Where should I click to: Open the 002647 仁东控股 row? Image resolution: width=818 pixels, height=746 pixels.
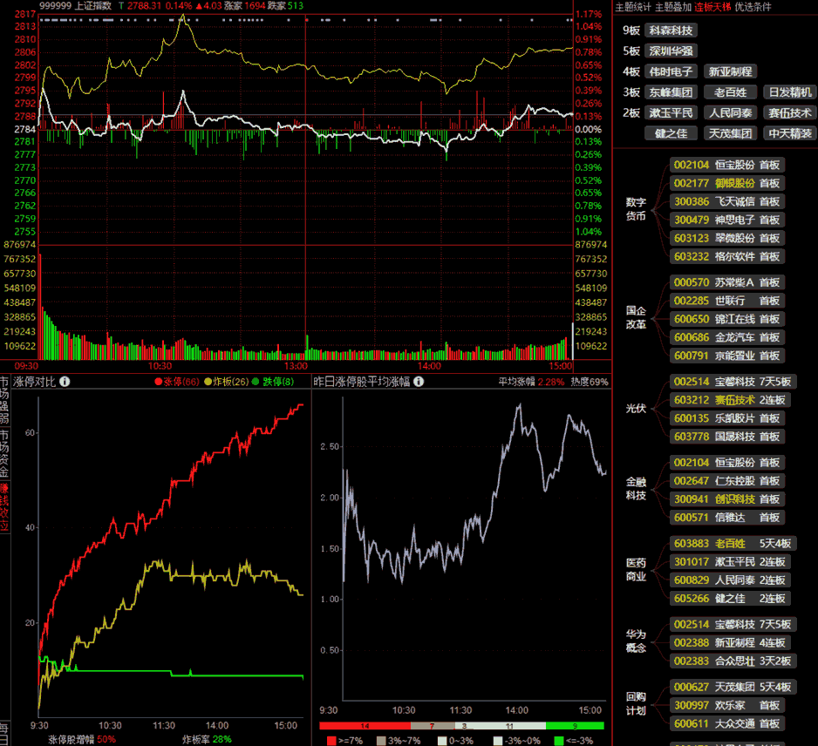pyautogui.click(x=727, y=481)
